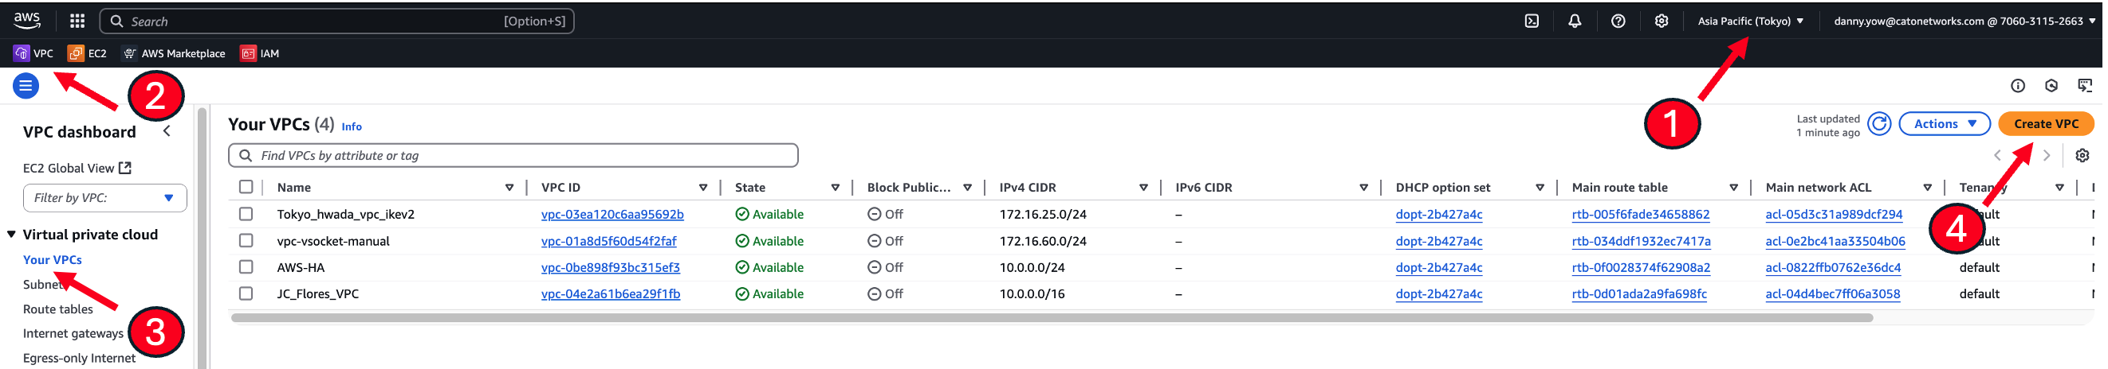
Task: Open the table preferences gear
Action: [x=2082, y=156]
